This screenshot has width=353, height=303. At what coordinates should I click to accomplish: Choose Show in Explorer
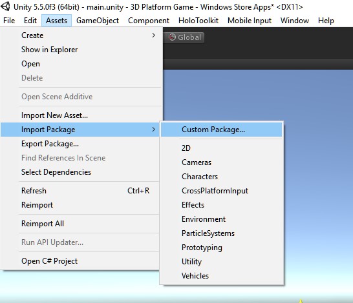(x=81, y=50)
